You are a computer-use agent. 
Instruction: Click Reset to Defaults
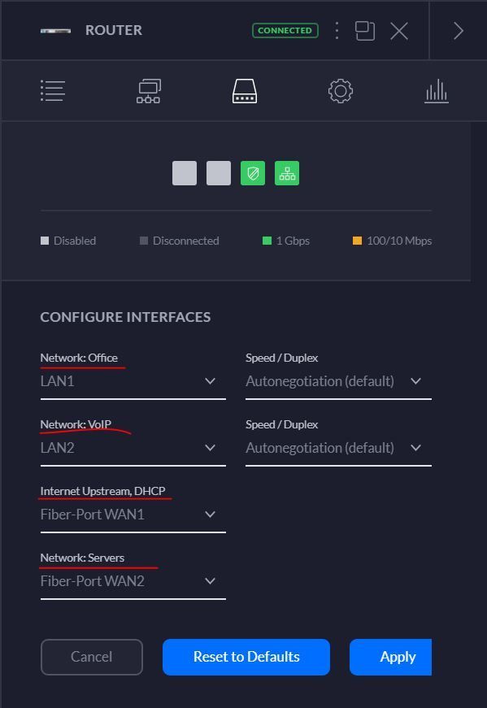coord(246,657)
